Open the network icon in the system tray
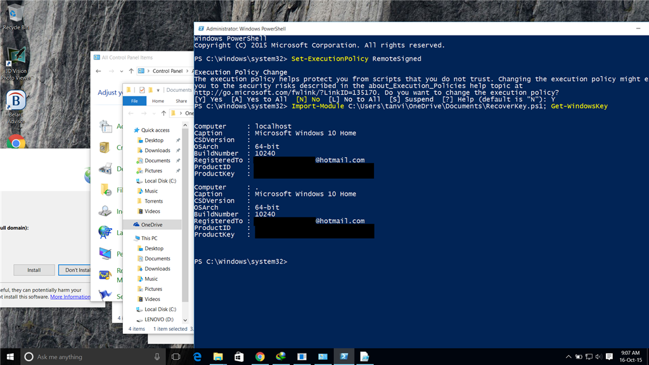Image resolution: width=649 pixels, height=365 pixels. click(x=589, y=357)
